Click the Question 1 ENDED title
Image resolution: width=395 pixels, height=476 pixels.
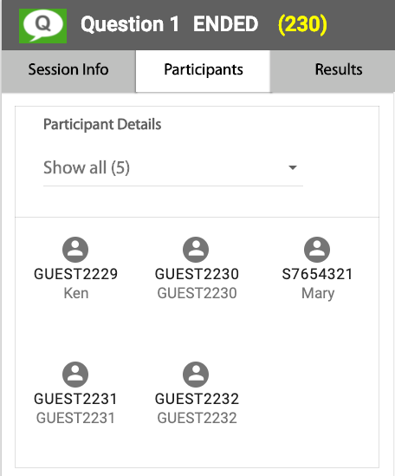[169, 24]
